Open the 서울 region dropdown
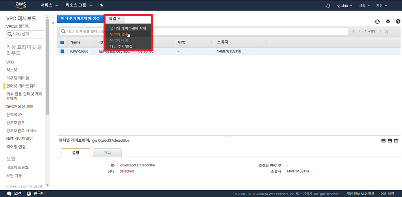The image size is (402, 197). point(364,5)
